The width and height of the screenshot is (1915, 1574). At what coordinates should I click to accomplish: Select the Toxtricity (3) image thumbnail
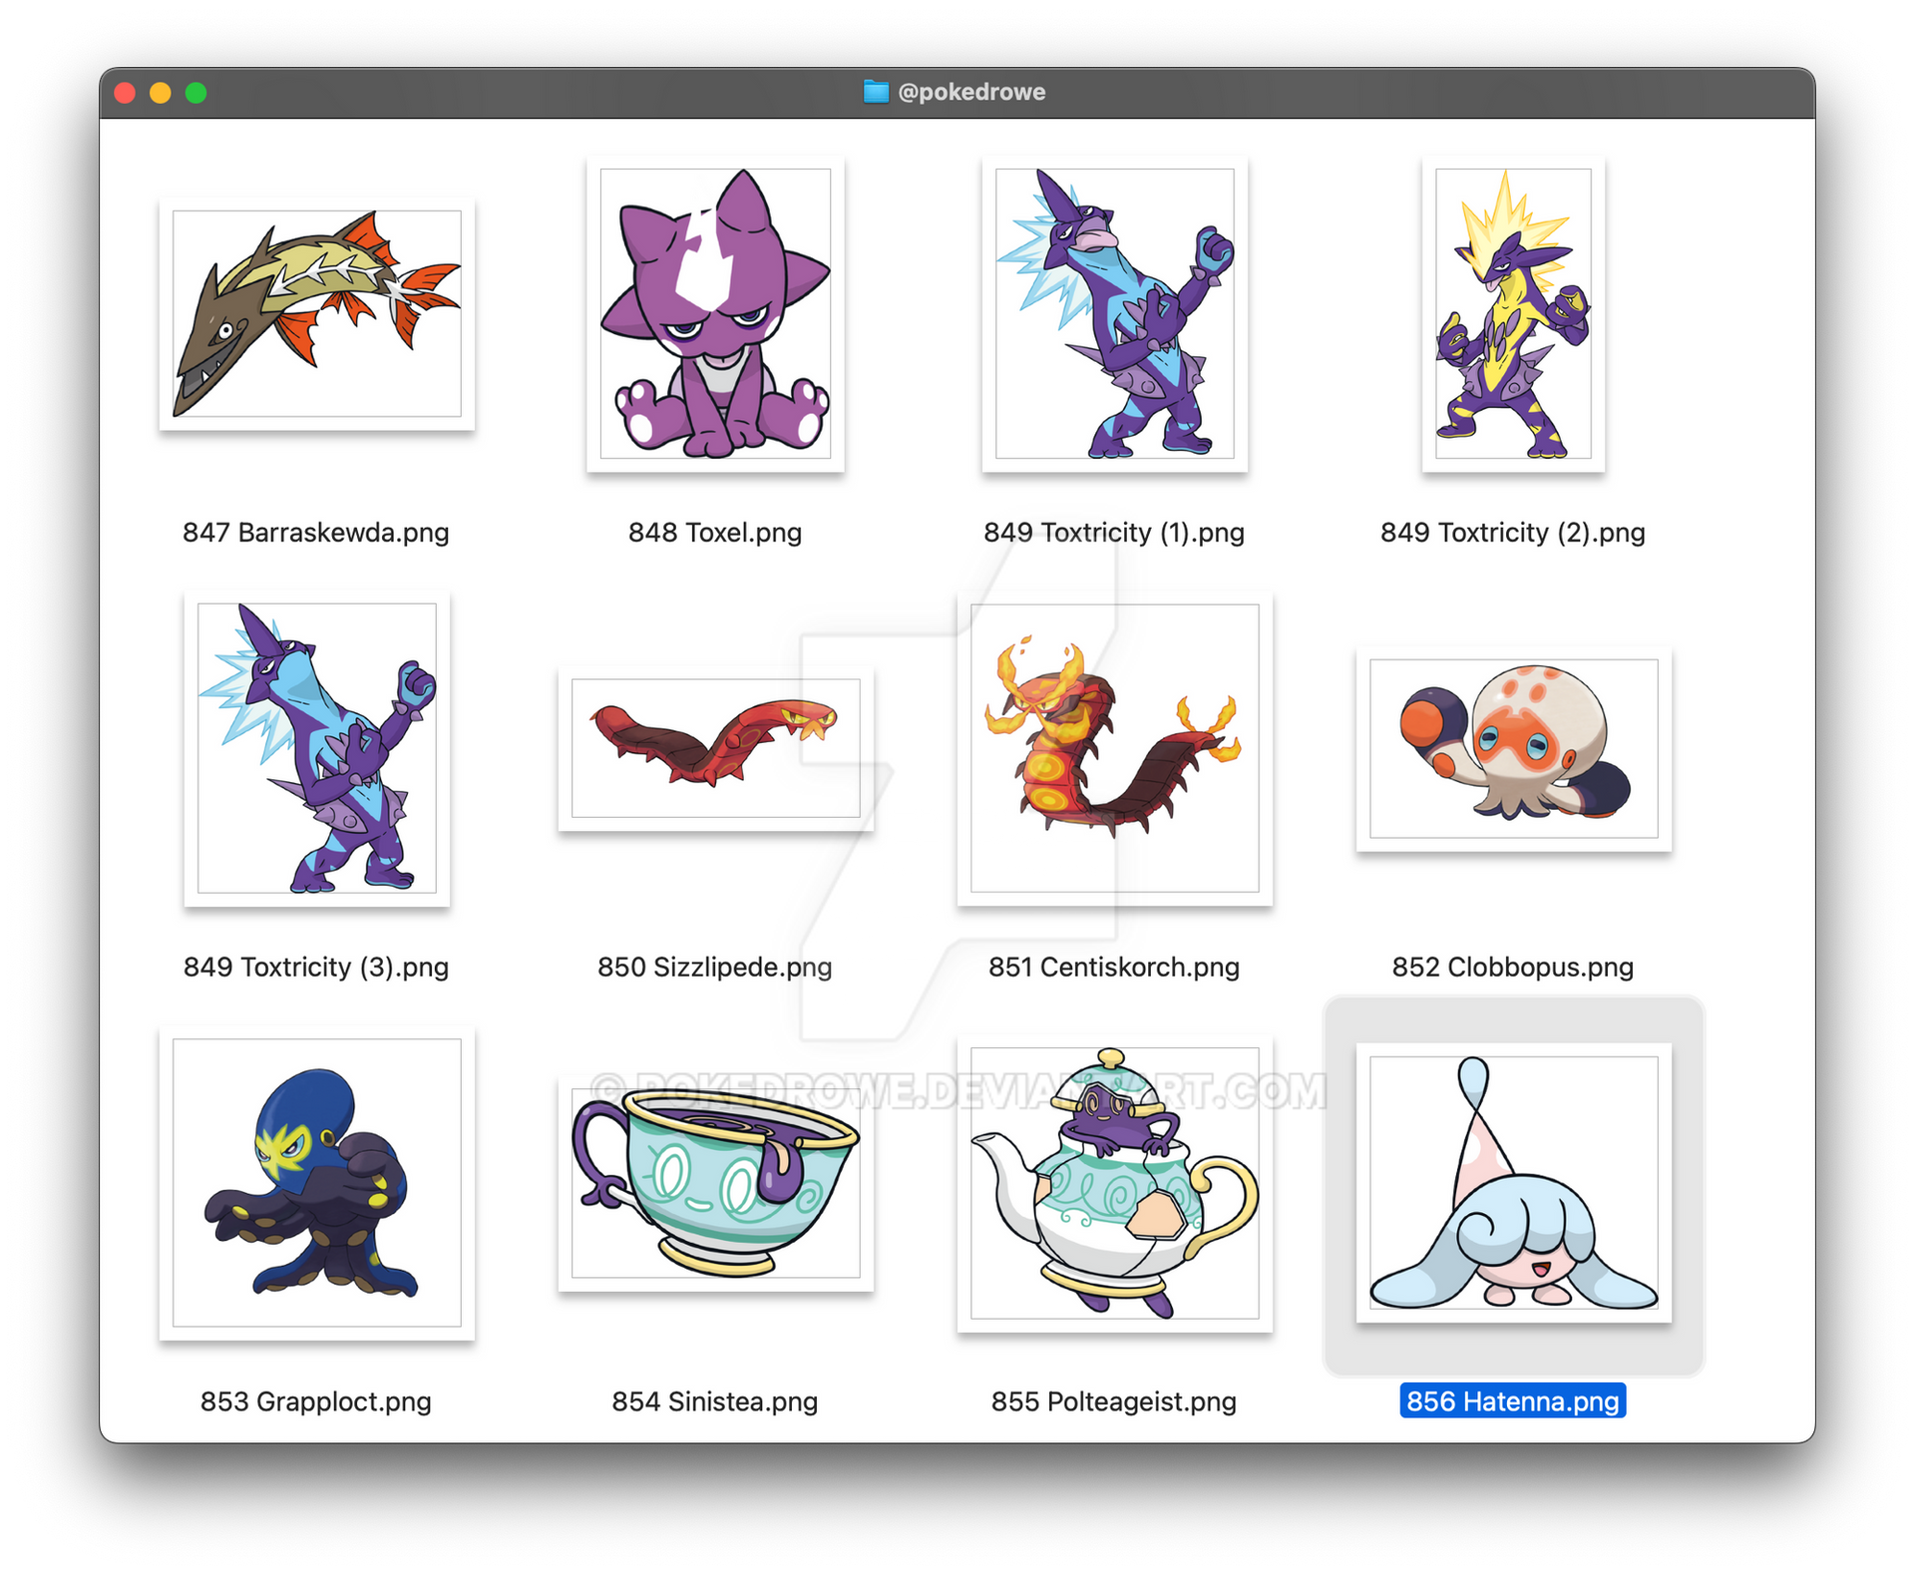pos(316,748)
